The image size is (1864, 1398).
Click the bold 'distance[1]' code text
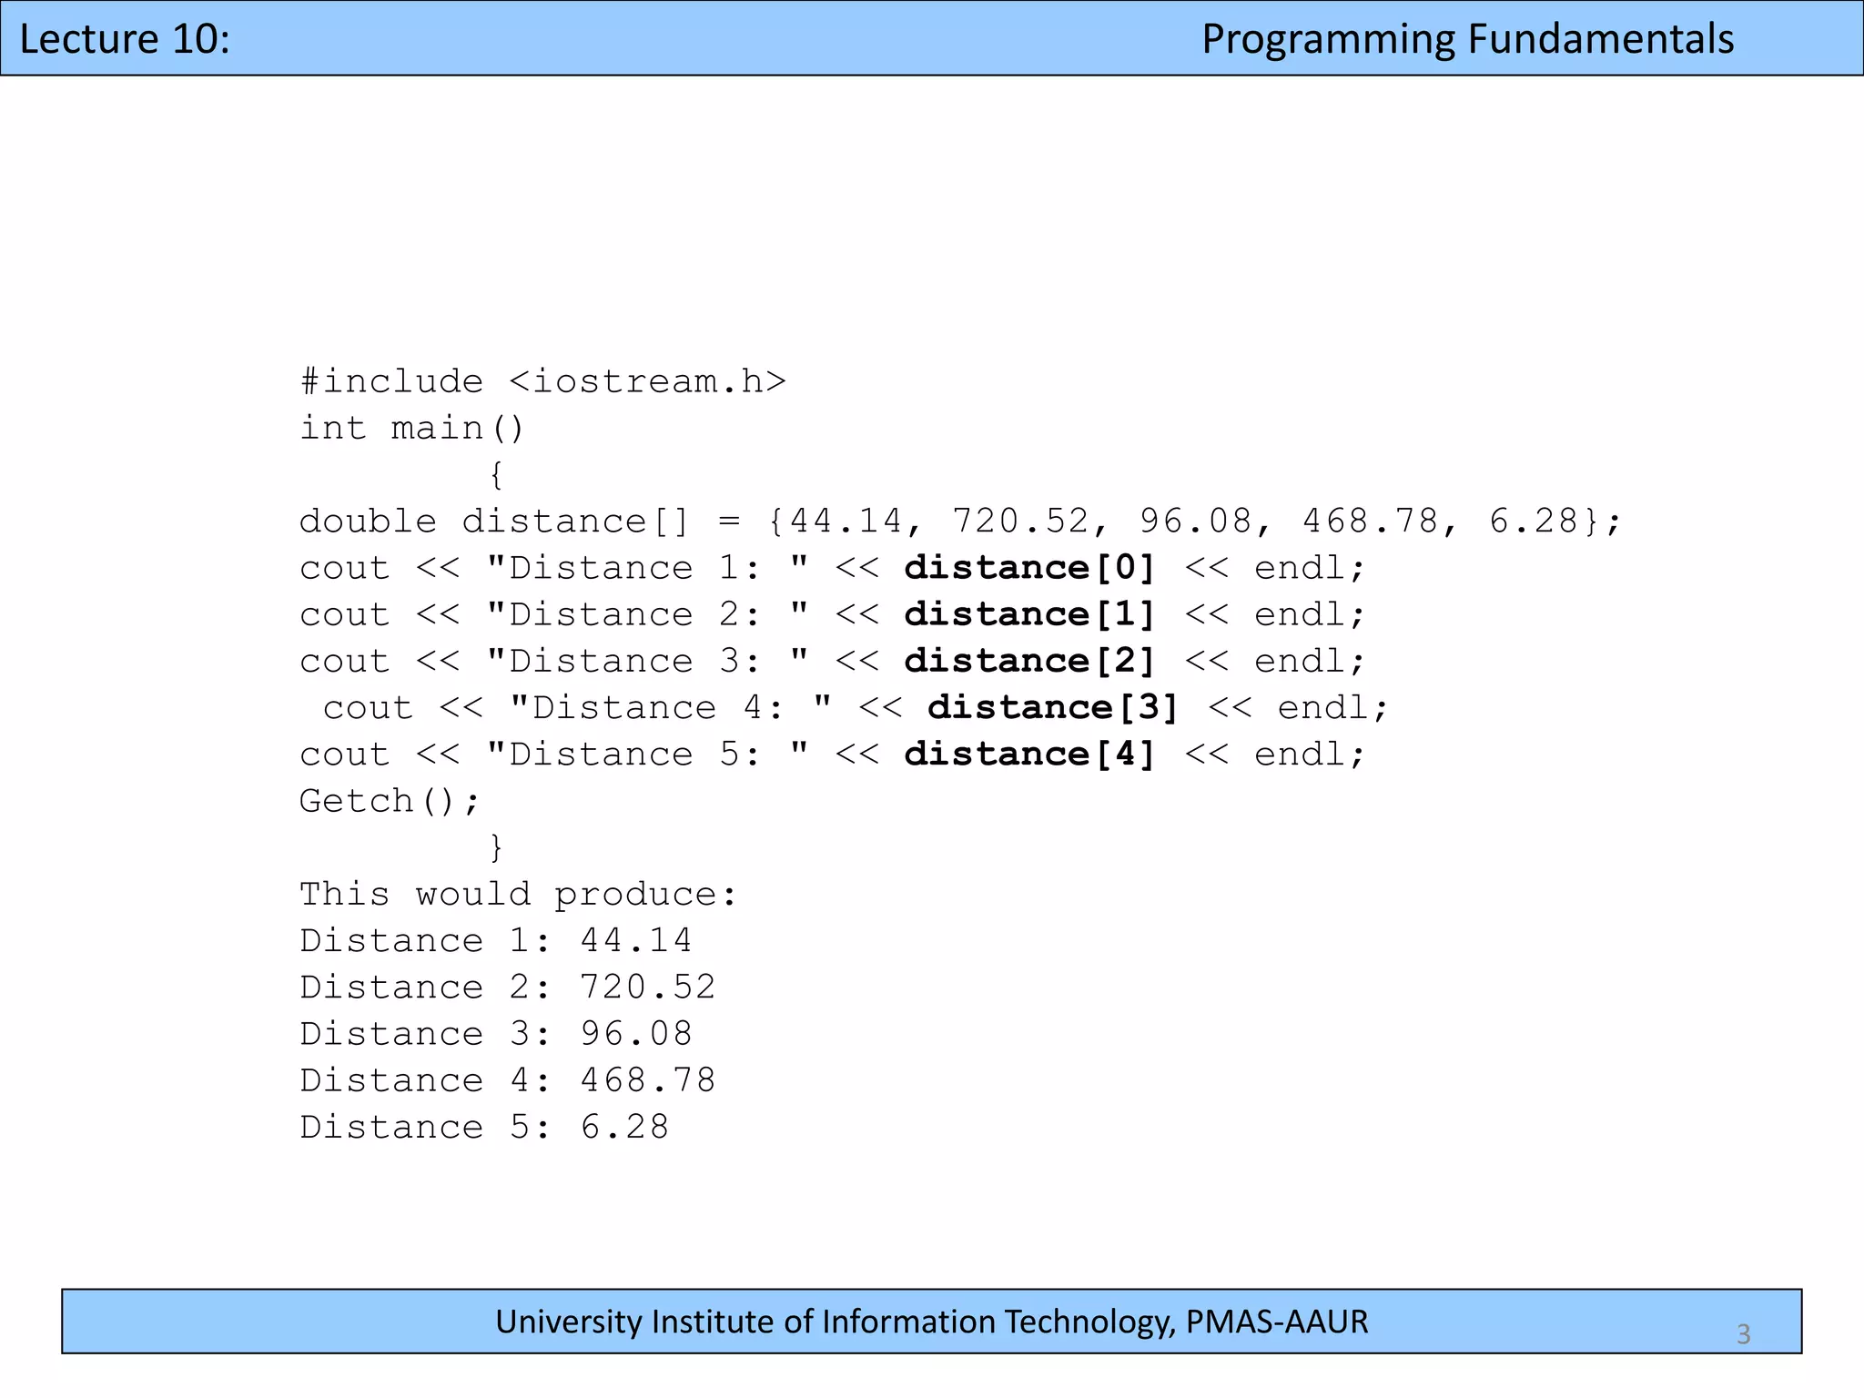coord(1029,613)
